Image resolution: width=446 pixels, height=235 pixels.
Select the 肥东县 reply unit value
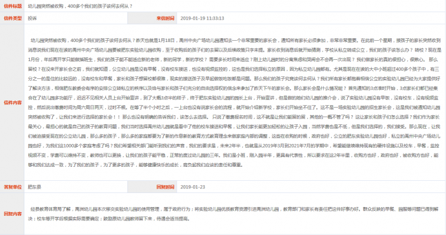pyautogui.click(x=34, y=187)
